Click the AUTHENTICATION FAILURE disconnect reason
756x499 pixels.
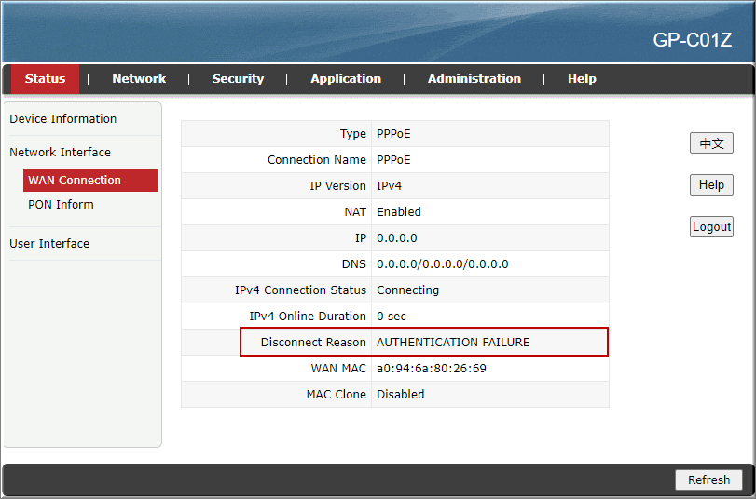point(453,343)
